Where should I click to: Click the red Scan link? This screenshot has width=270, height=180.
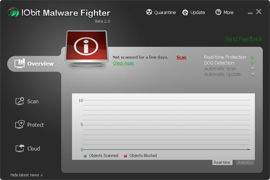click(181, 58)
